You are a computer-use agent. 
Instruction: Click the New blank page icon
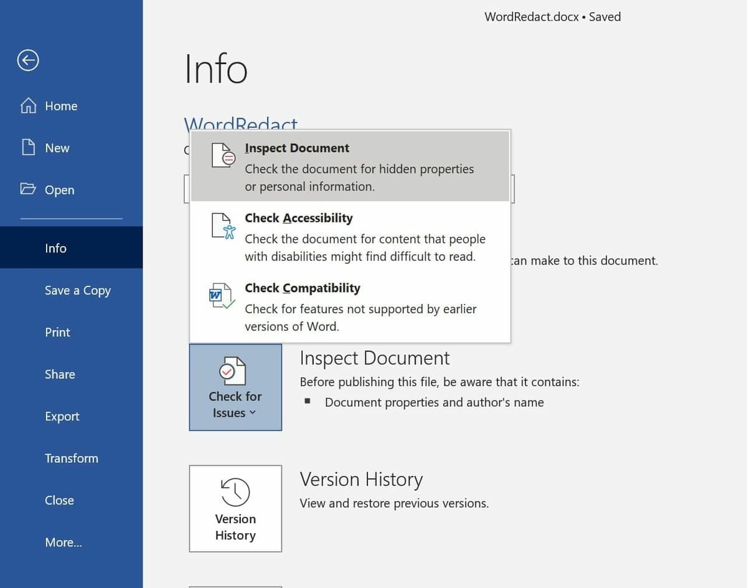click(28, 148)
